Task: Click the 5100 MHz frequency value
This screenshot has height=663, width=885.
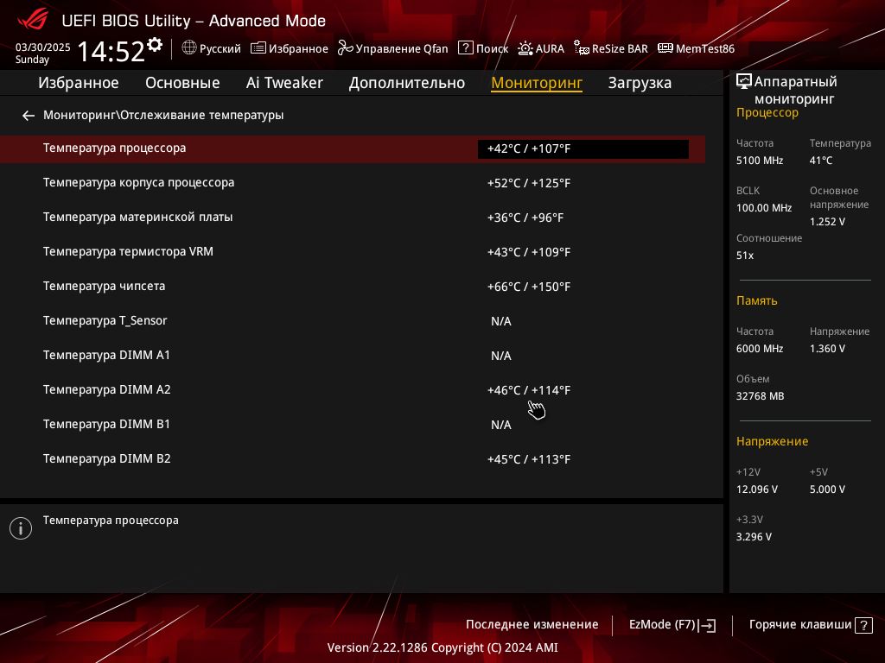Action: click(x=760, y=161)
